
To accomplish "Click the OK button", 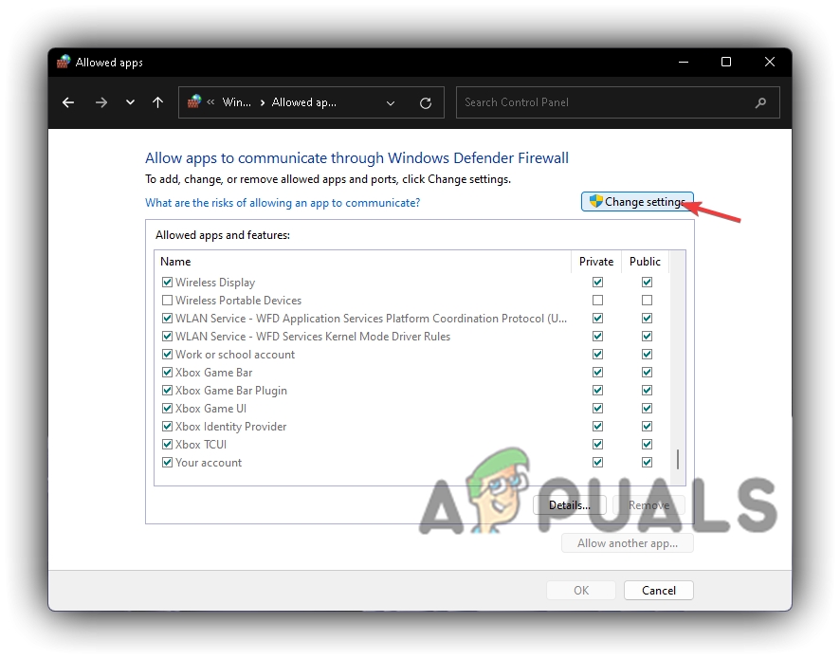I will pos(581,591).
